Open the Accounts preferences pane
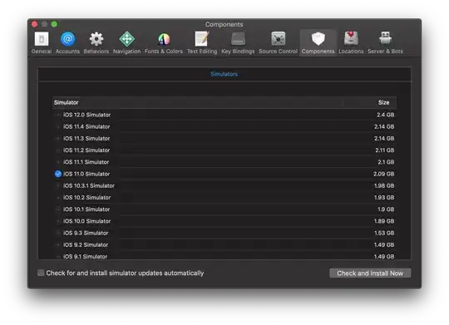Screen dimensions: 449x325 [x=67, y=42]
